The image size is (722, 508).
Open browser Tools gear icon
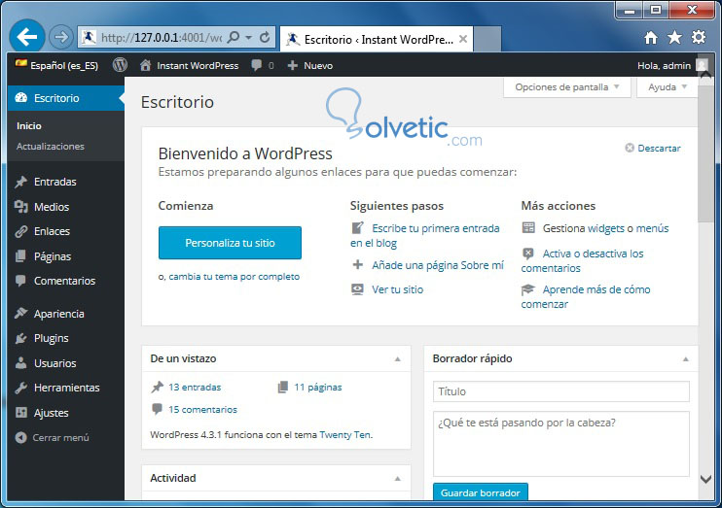pyautogui.click(x=699, y=37)
